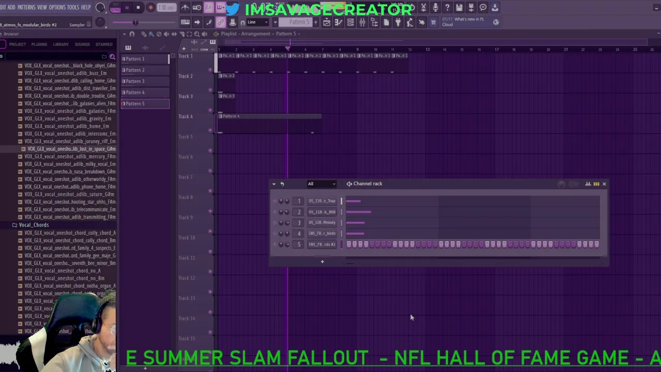Click the shopping cart icon
Viewport: 661px width, 372px height.
tap(433, 22)
